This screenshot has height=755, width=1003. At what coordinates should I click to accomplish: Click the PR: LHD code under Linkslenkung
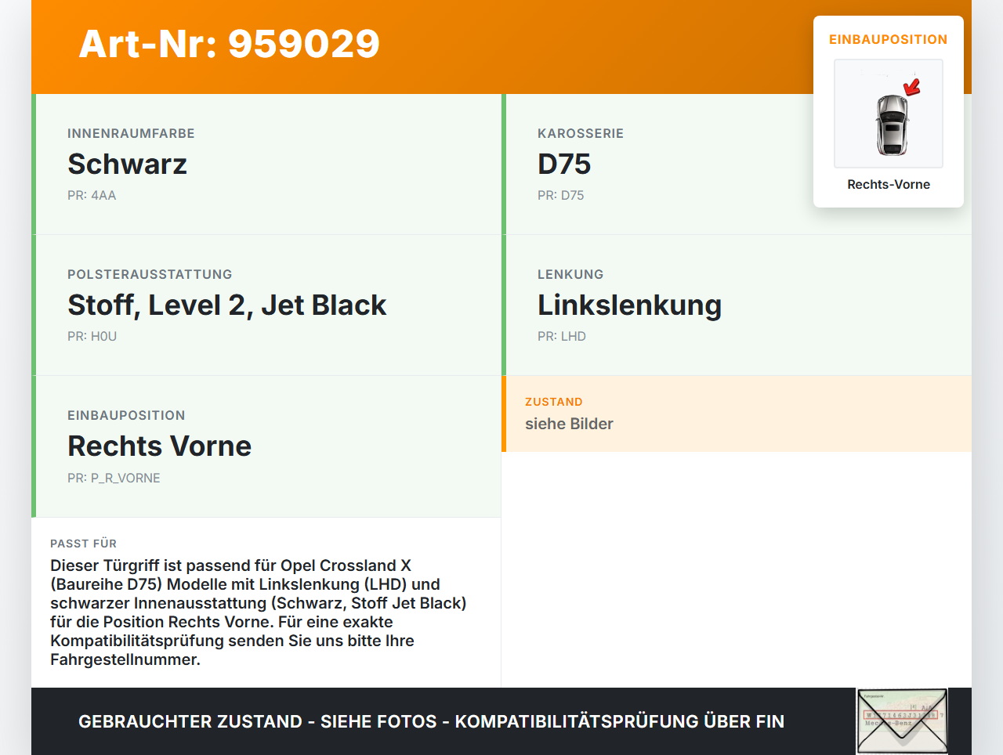[x=561, y=336]
